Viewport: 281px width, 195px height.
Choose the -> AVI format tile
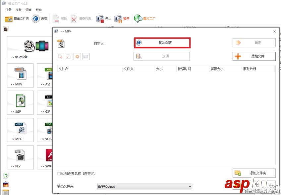(x=45, y=75)
